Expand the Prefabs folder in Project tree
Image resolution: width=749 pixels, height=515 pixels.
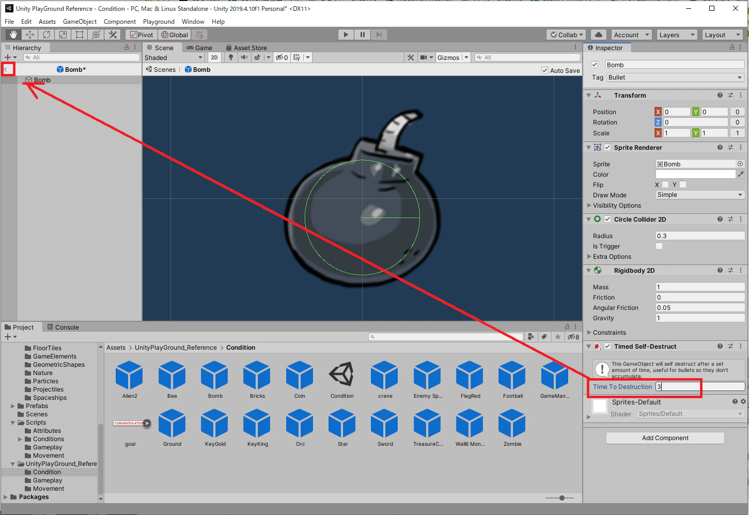tap(12, 406)
